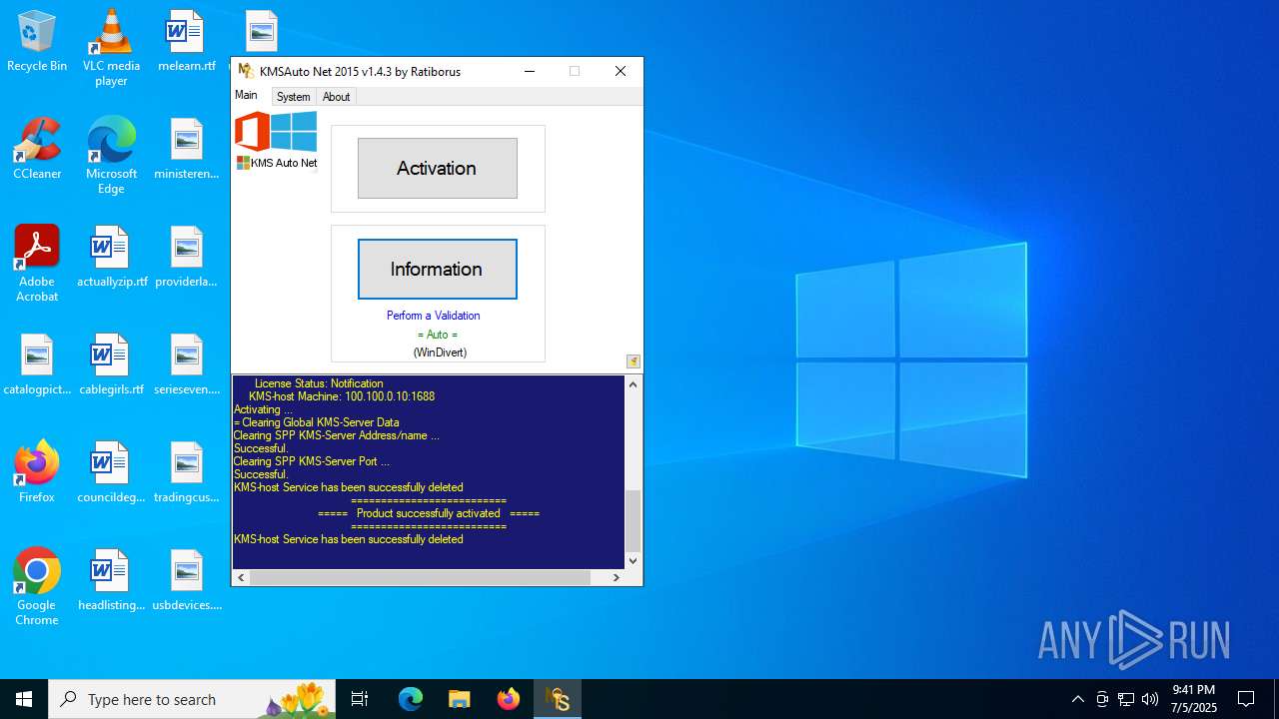Open Edge from the taskbar
Screen dimensions: 1279x719
click(x=411, y=699)
